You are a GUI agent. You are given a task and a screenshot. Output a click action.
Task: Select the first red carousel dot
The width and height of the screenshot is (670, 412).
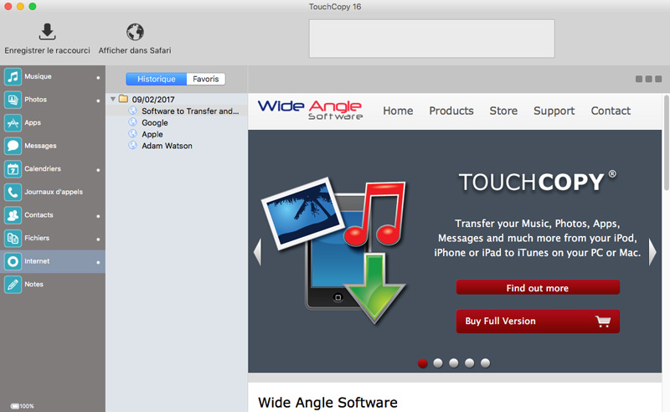point(423,363)
